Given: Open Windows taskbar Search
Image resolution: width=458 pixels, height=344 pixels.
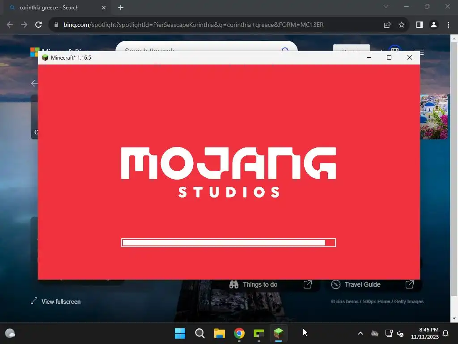Looking at the screenshot, I should coord(200,333).
